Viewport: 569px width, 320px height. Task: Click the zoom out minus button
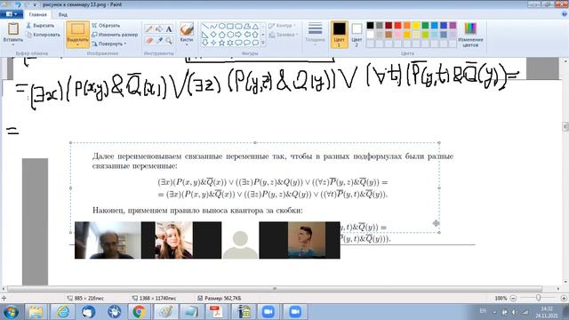coord(513,298)
